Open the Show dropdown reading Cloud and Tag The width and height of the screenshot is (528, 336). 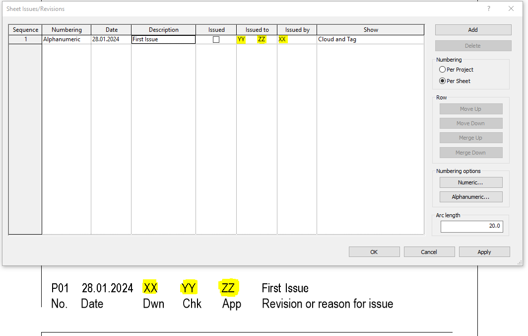tap(370, 39)
